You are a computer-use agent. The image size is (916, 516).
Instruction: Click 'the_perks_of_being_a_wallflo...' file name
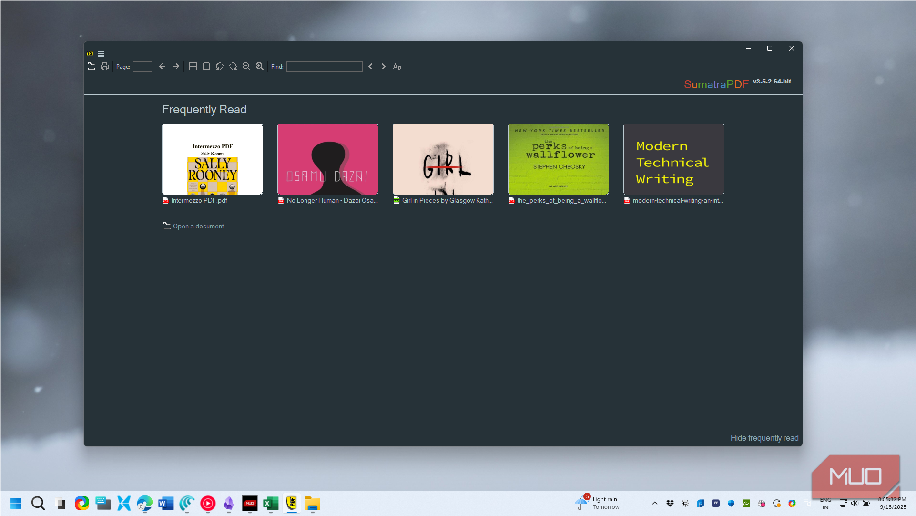(562, 201)
